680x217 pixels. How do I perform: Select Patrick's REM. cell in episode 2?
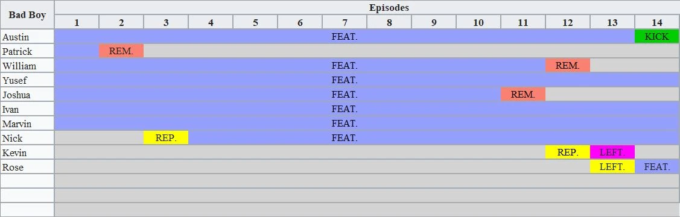pyautogui.click(x=121, y=51)
